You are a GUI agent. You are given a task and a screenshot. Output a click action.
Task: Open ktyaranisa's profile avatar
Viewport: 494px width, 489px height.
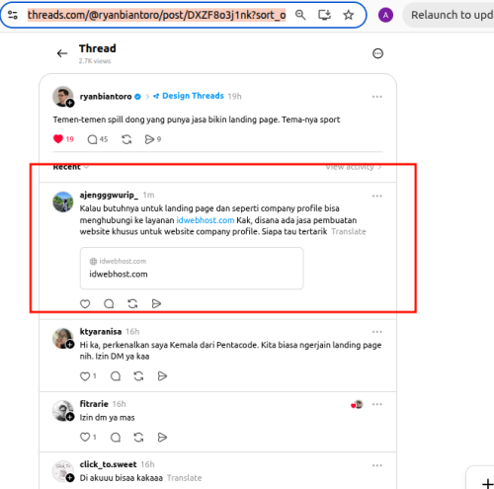(x=63, y=338)
